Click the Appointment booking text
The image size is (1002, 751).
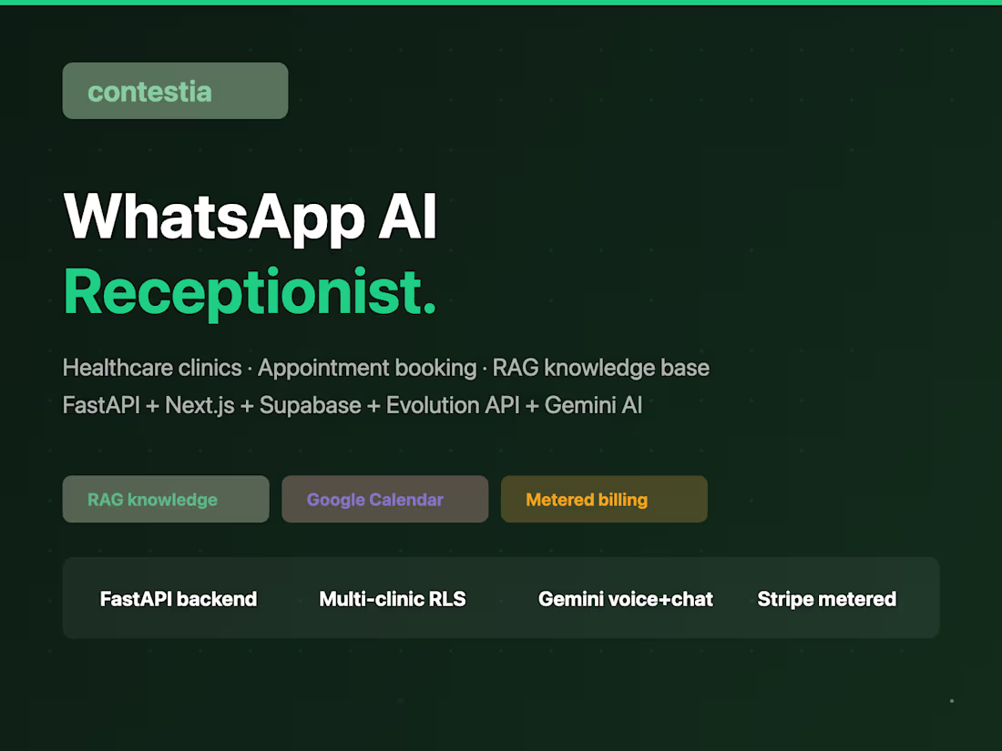[x=366, y=368]
